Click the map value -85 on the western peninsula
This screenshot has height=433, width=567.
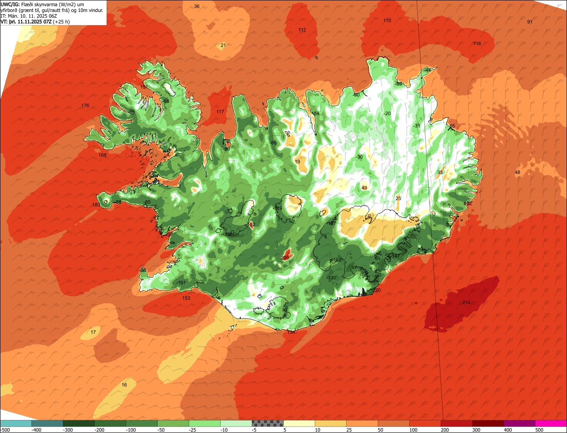tap(147, 202)
